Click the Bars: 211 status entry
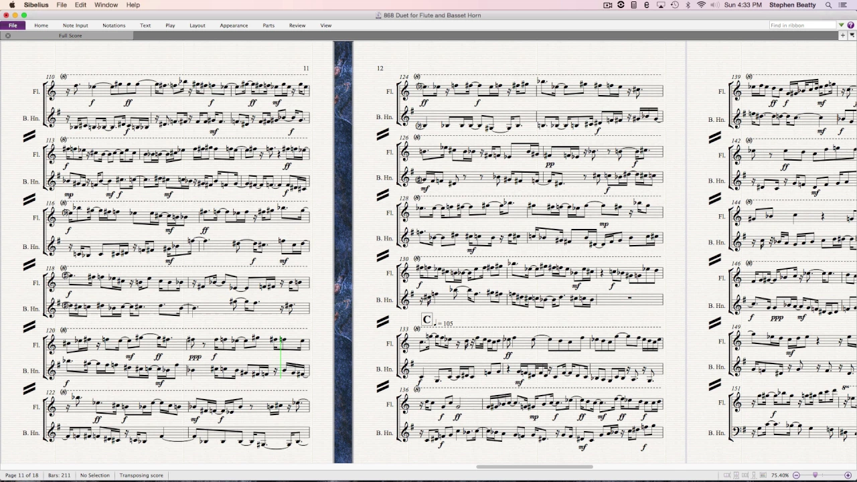This screenshot has height=482, width=857. coord(59,475)
